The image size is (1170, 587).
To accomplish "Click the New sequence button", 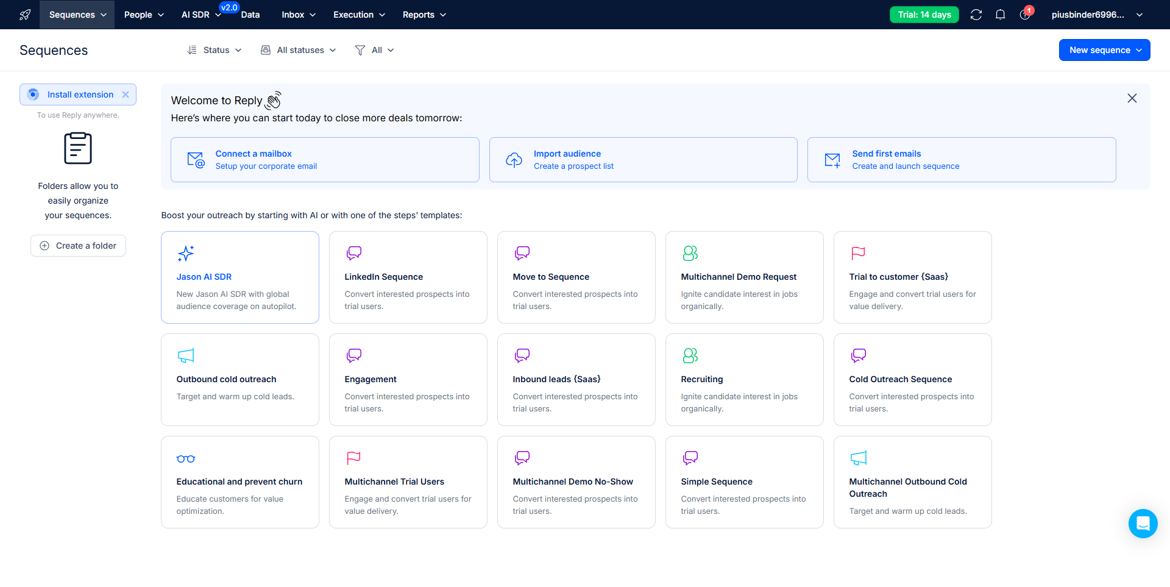I will (1104, 50).
